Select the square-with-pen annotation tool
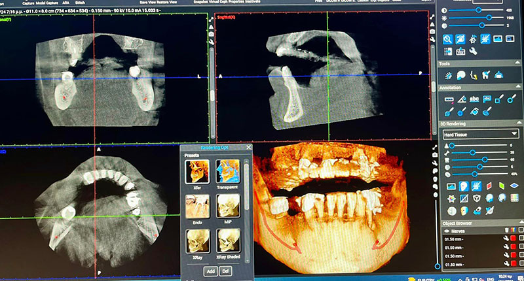Screen dimensions: 524x281 tap(499, 99)
